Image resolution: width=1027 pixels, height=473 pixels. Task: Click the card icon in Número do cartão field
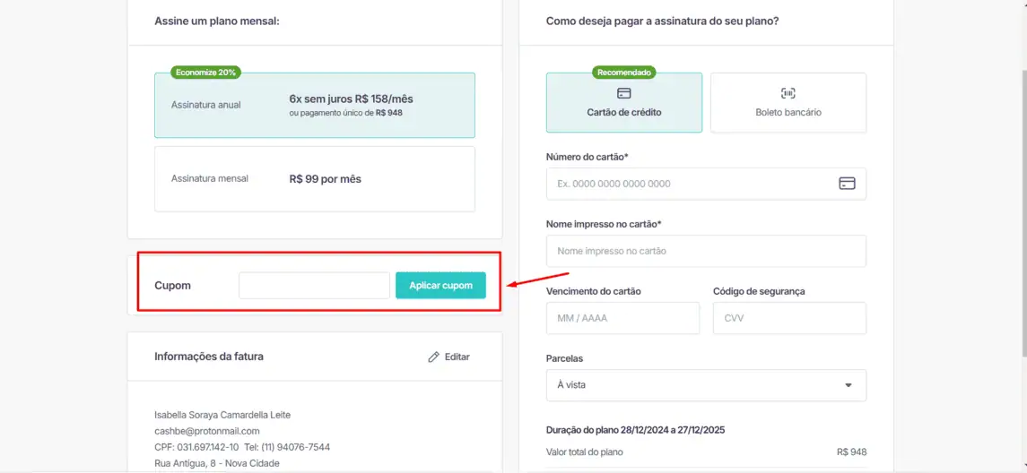coord(847,184)
